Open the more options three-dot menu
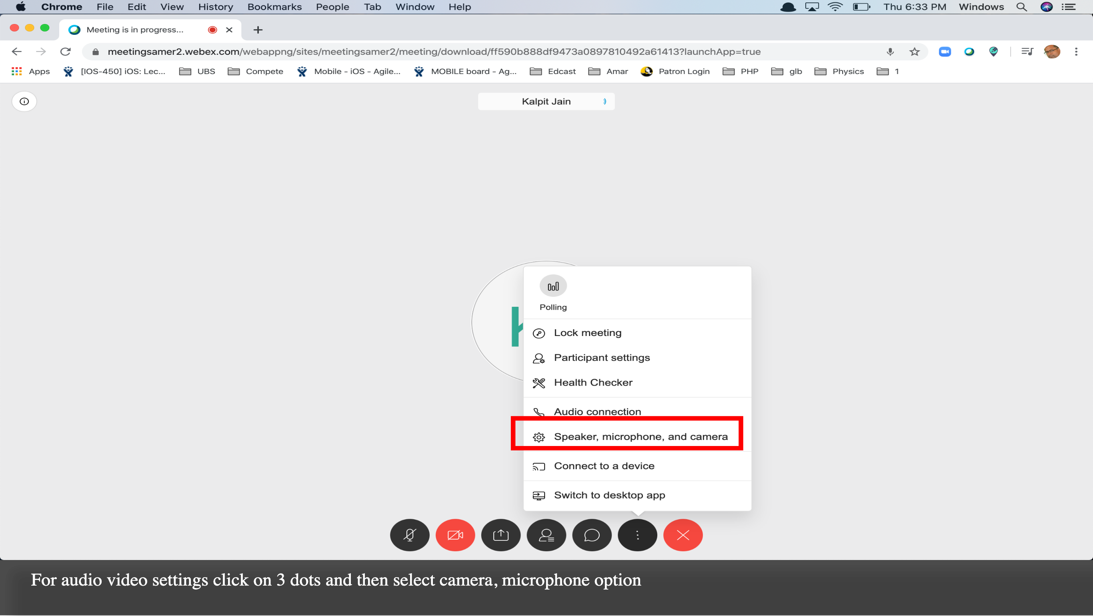This screenshot has height=616, width=1093. tap(637, 535)
